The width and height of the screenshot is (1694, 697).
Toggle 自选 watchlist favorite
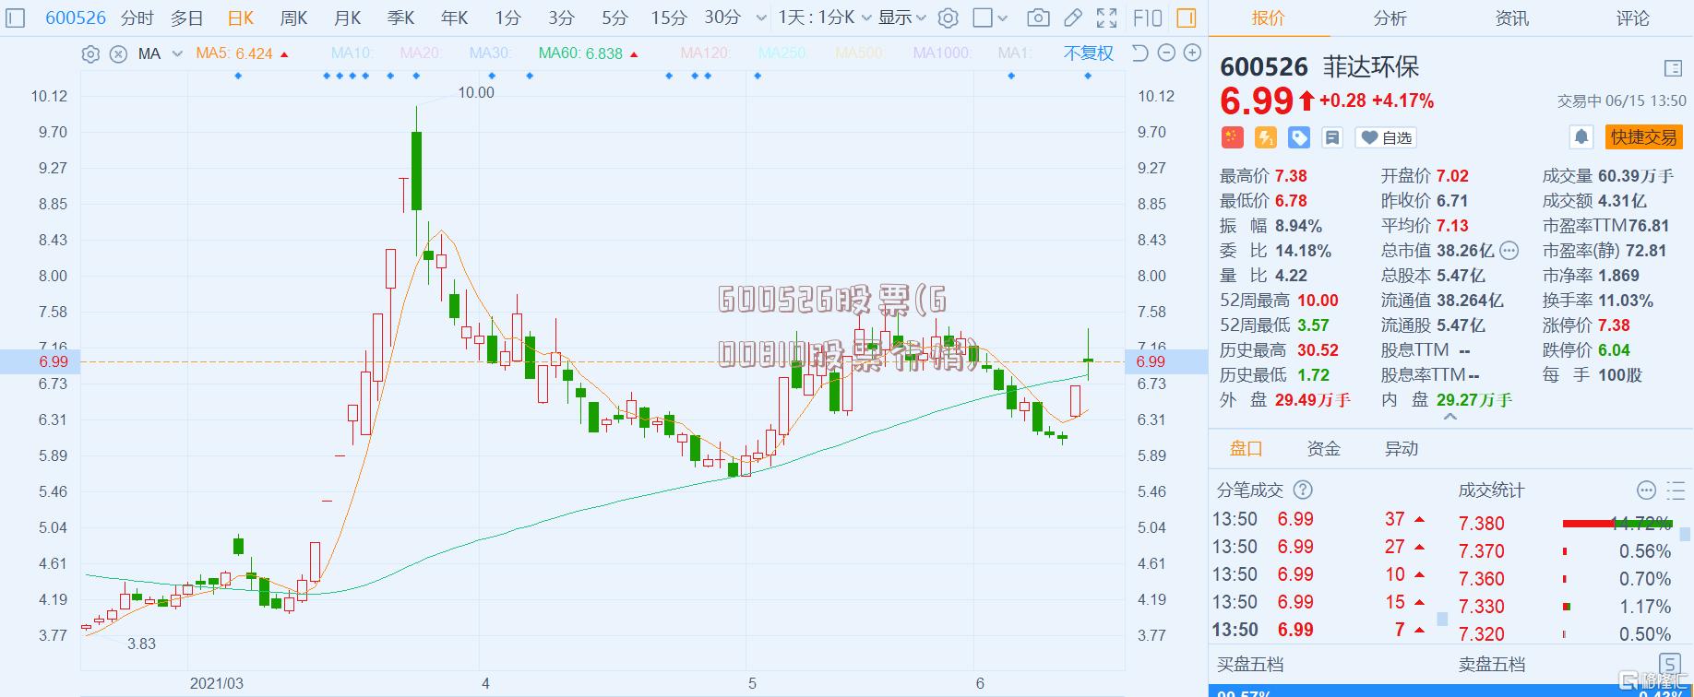(1386, 137)
